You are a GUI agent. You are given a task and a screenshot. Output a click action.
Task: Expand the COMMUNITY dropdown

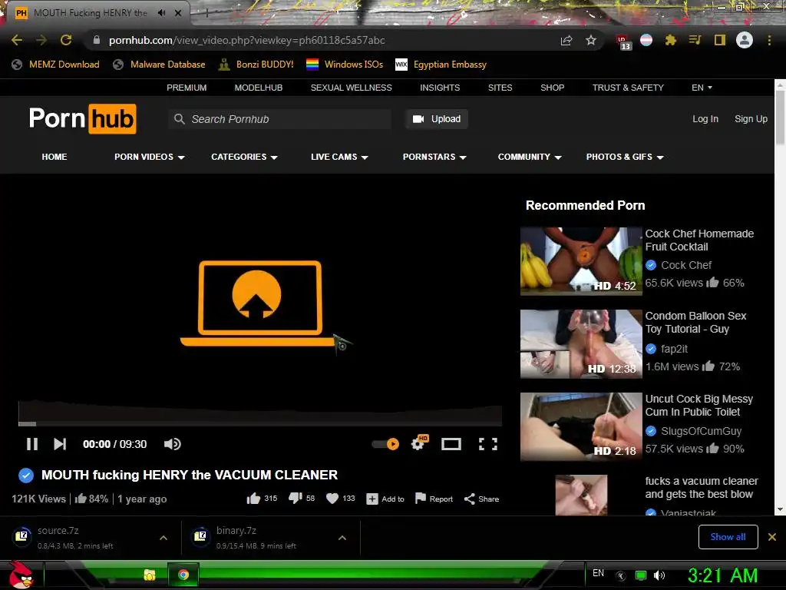click(x=530, y=157)
